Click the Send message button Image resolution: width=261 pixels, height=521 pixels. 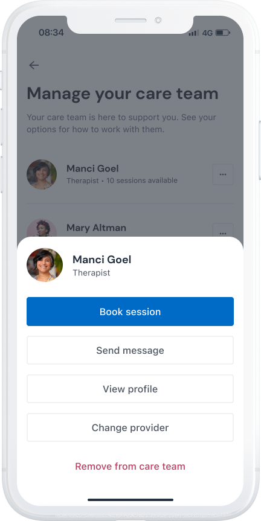pyautogui.click(x=130, y=350)
